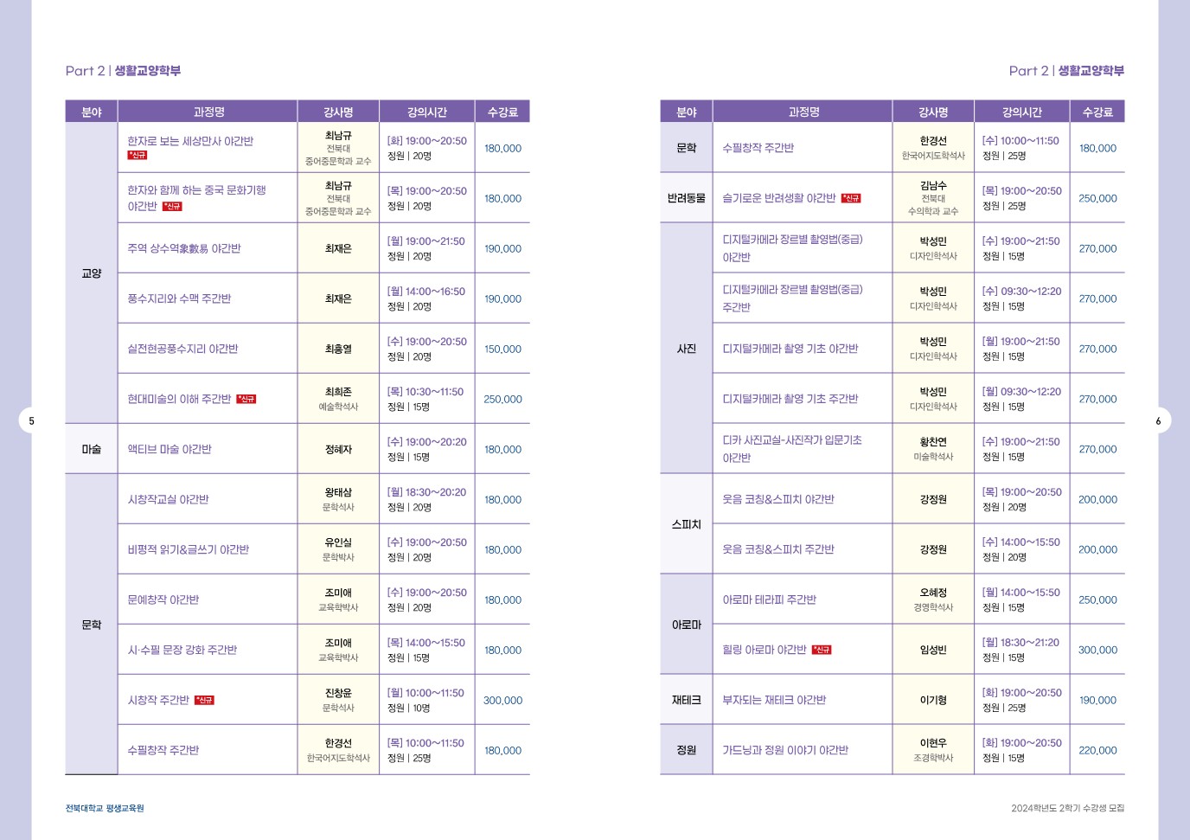Select the 수강료 header in the right table

[1097, 112]
